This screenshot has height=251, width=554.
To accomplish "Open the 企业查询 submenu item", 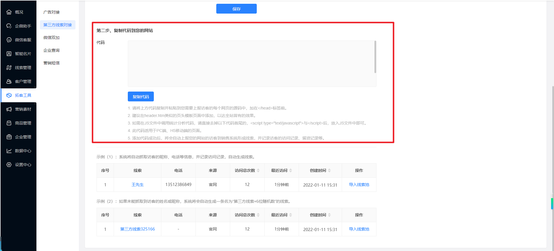I will tap(51, 50).
